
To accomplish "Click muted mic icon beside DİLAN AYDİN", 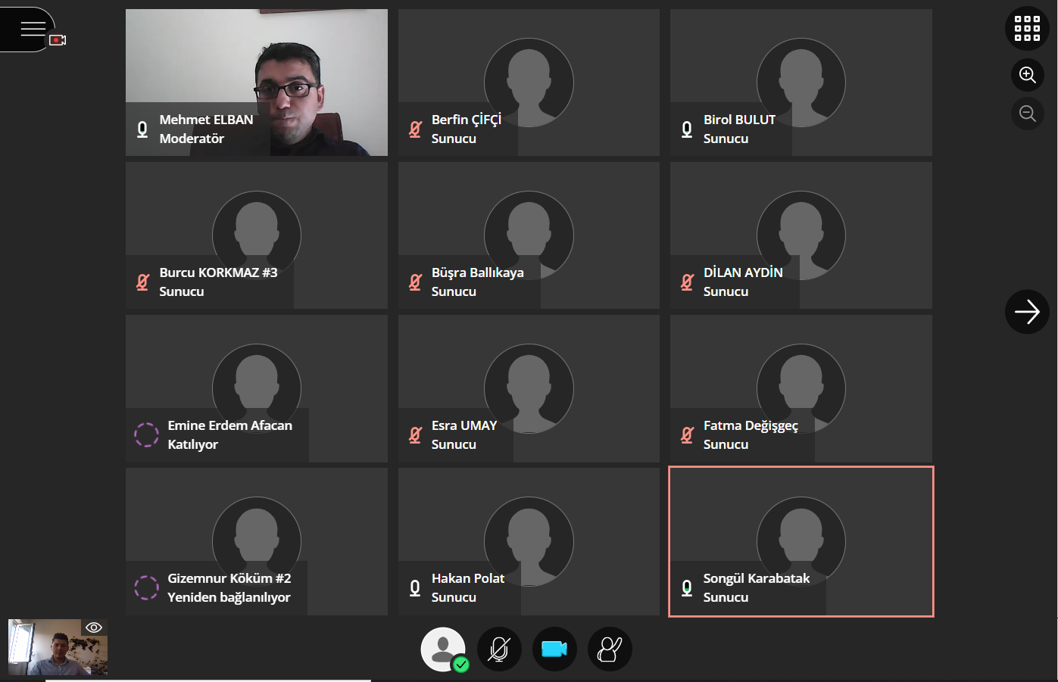I will coord(687,282).
